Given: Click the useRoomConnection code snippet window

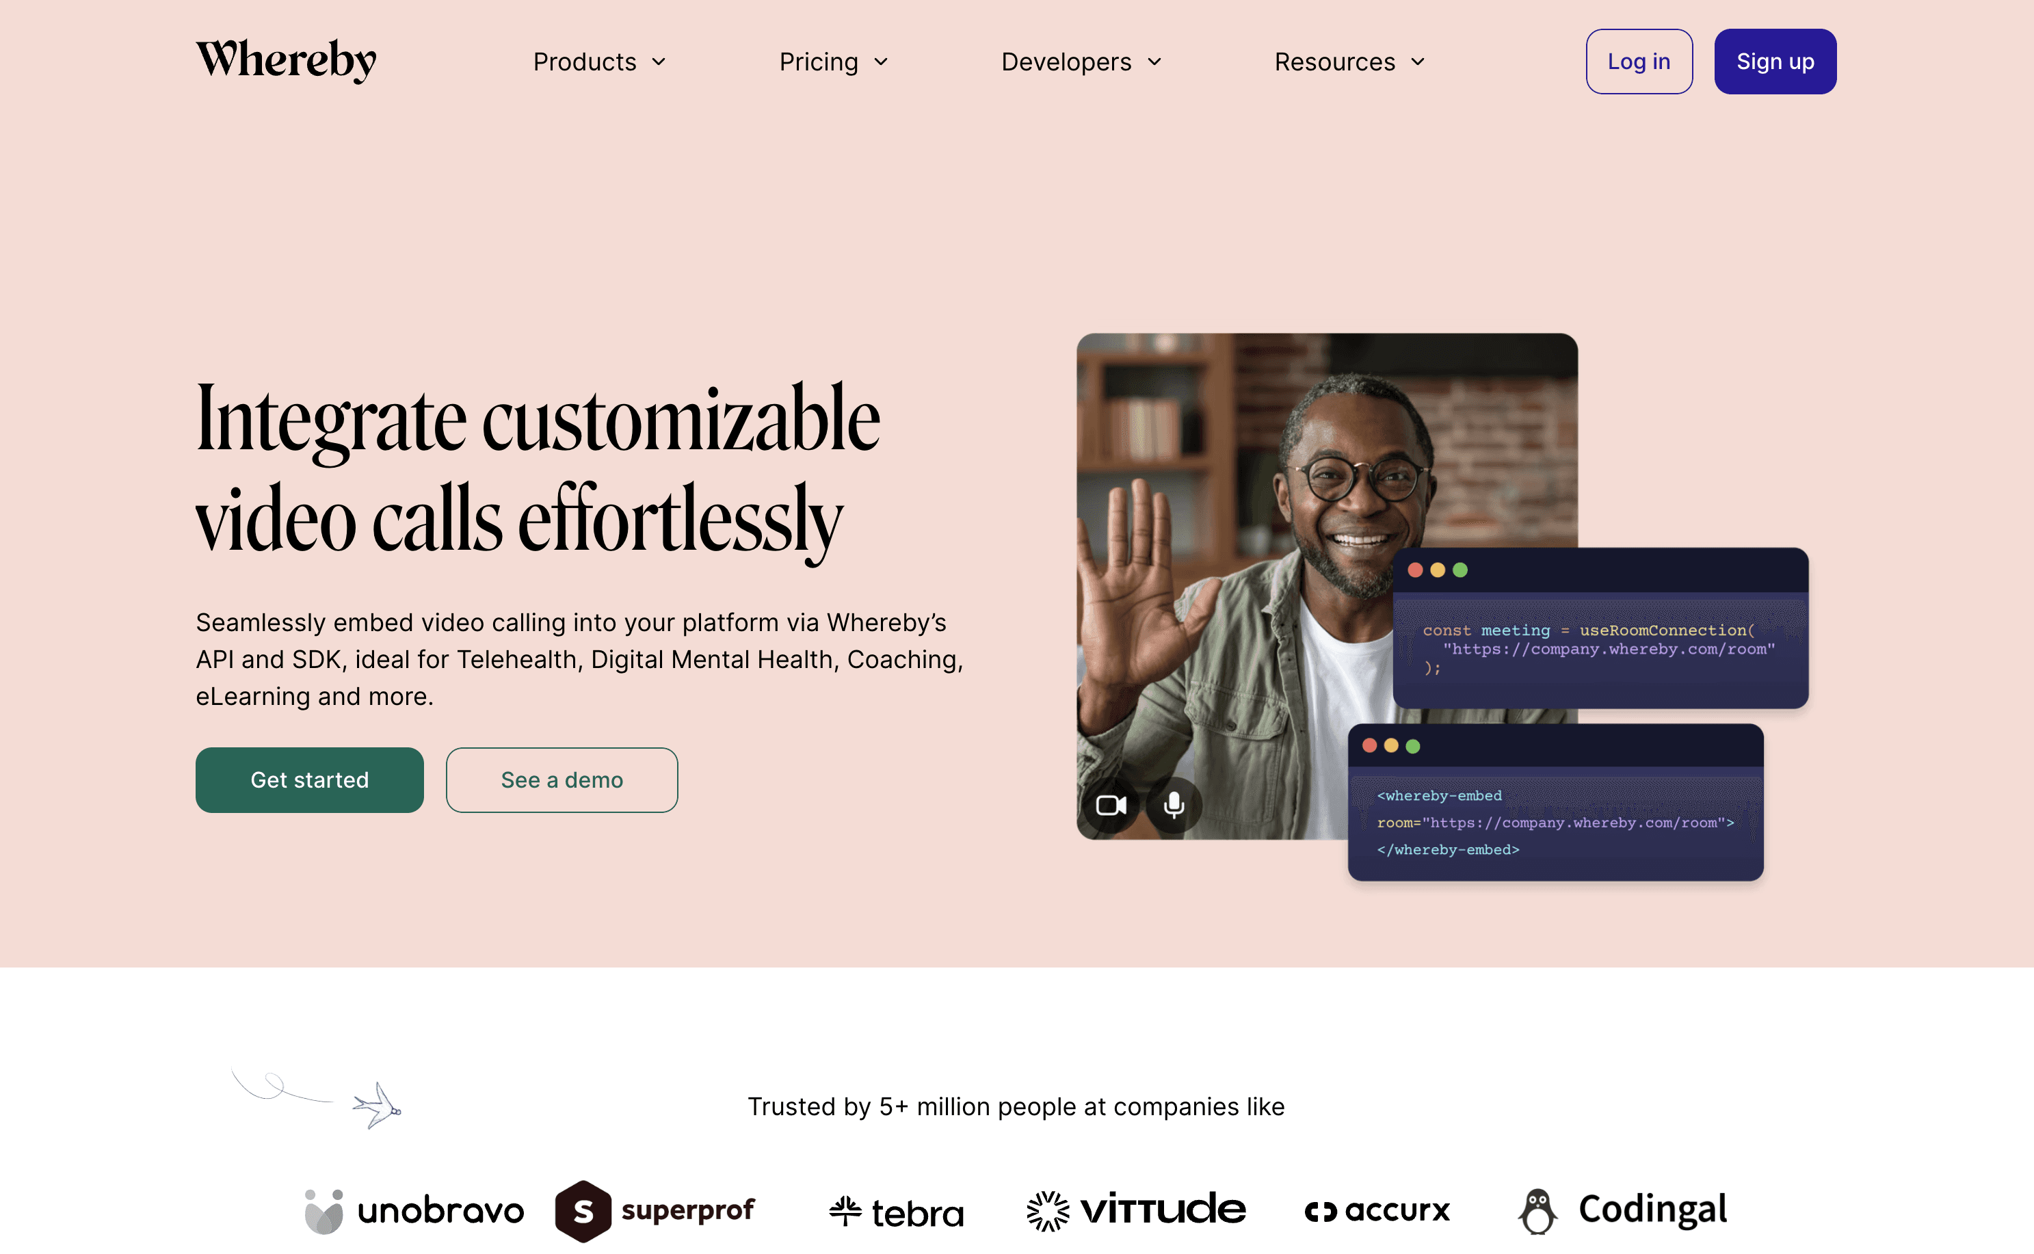Looking at the screenshot, I should pos(1600,628).
